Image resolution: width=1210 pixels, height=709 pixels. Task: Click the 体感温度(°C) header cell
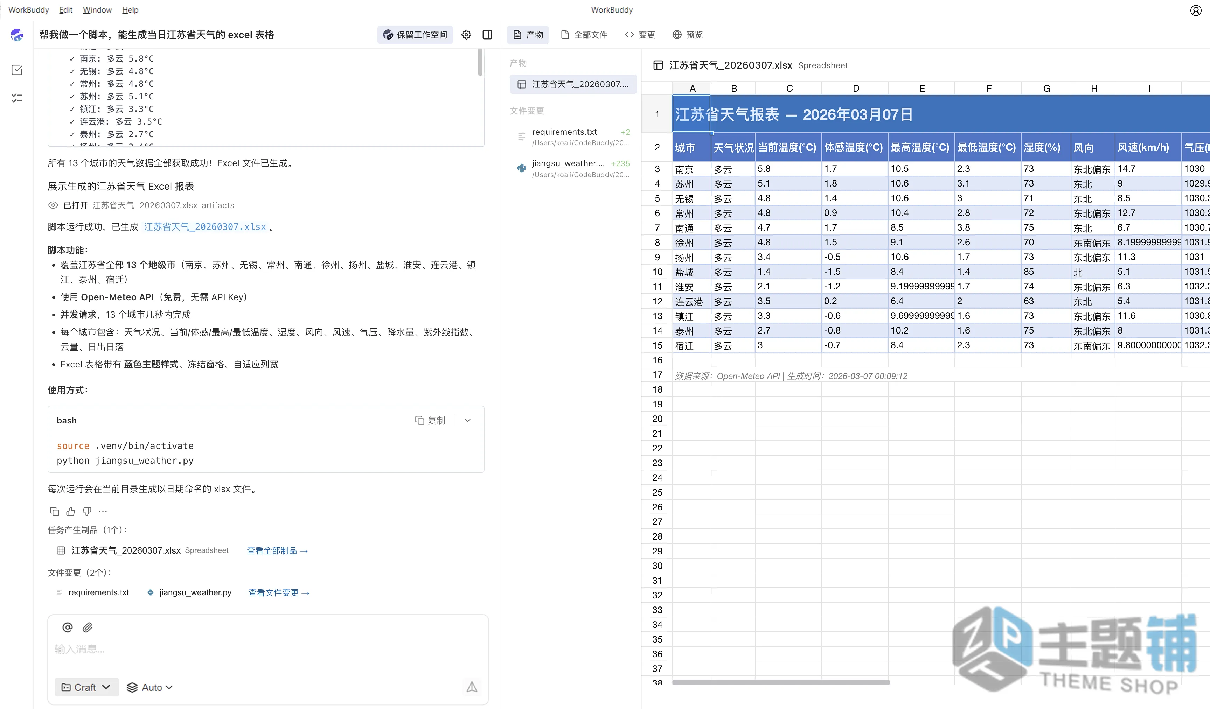(855, 147)
